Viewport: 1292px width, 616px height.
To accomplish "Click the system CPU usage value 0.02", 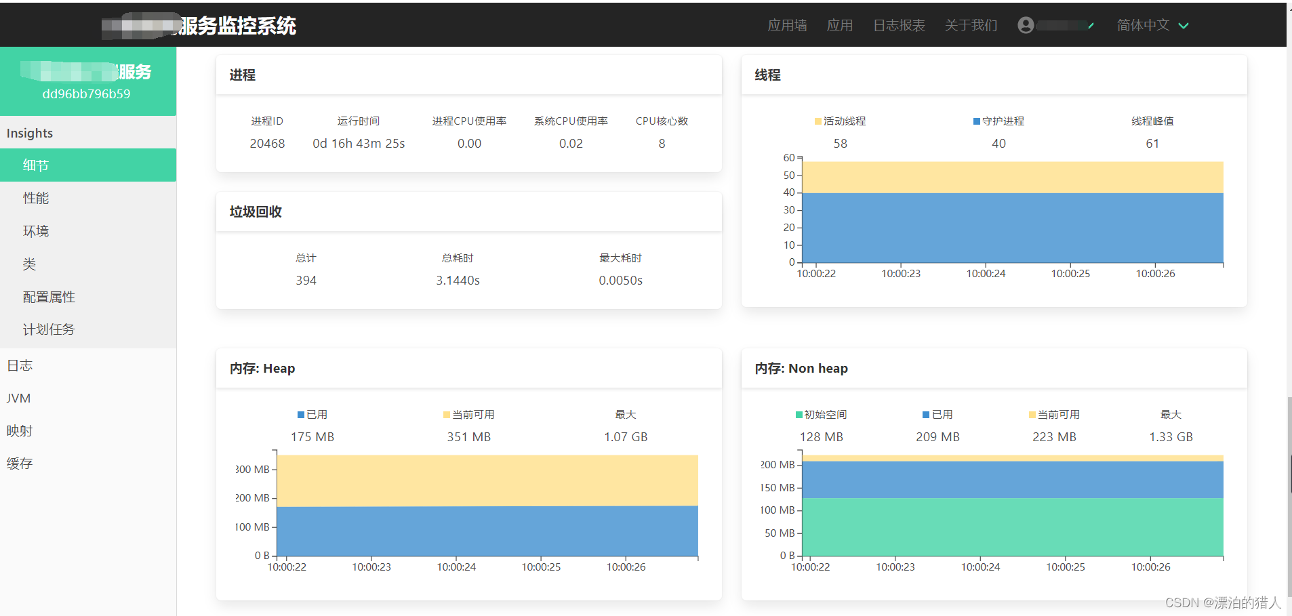I will click(571, 144).
